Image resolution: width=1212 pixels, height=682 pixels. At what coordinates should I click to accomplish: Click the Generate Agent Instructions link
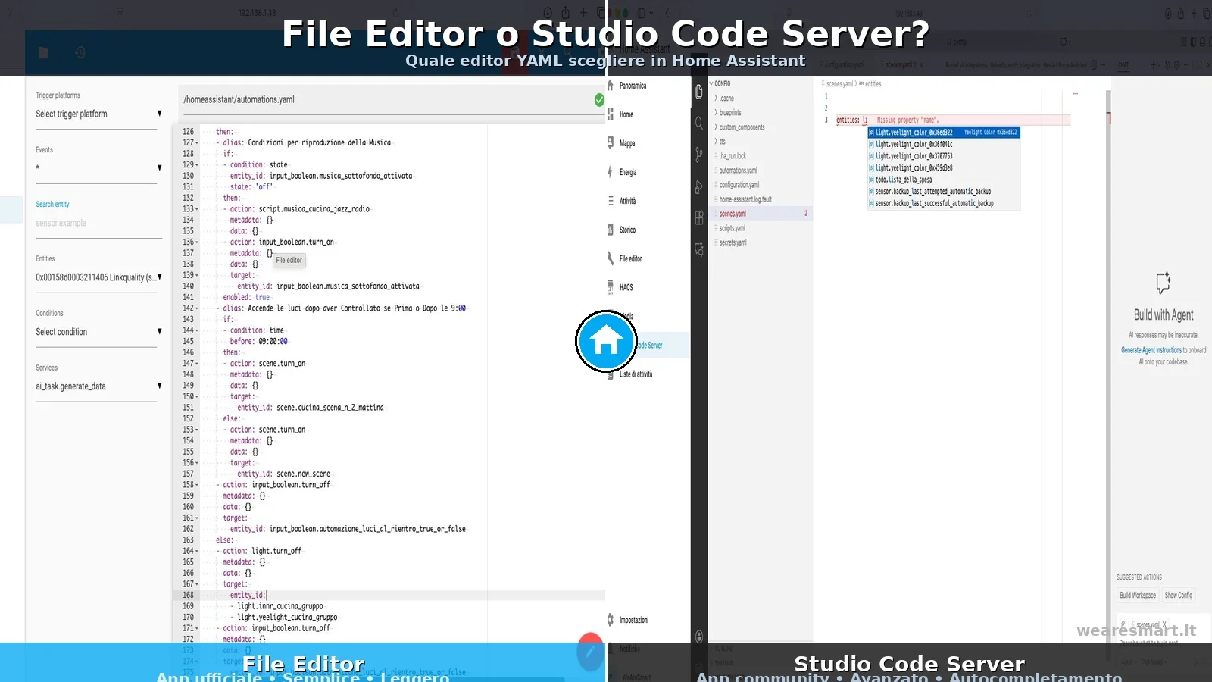(x=1151, y=350)
